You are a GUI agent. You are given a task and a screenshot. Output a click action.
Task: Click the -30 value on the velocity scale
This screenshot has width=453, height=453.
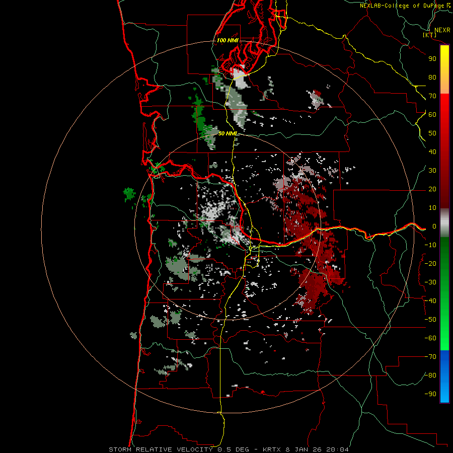[x=430, y=282]
